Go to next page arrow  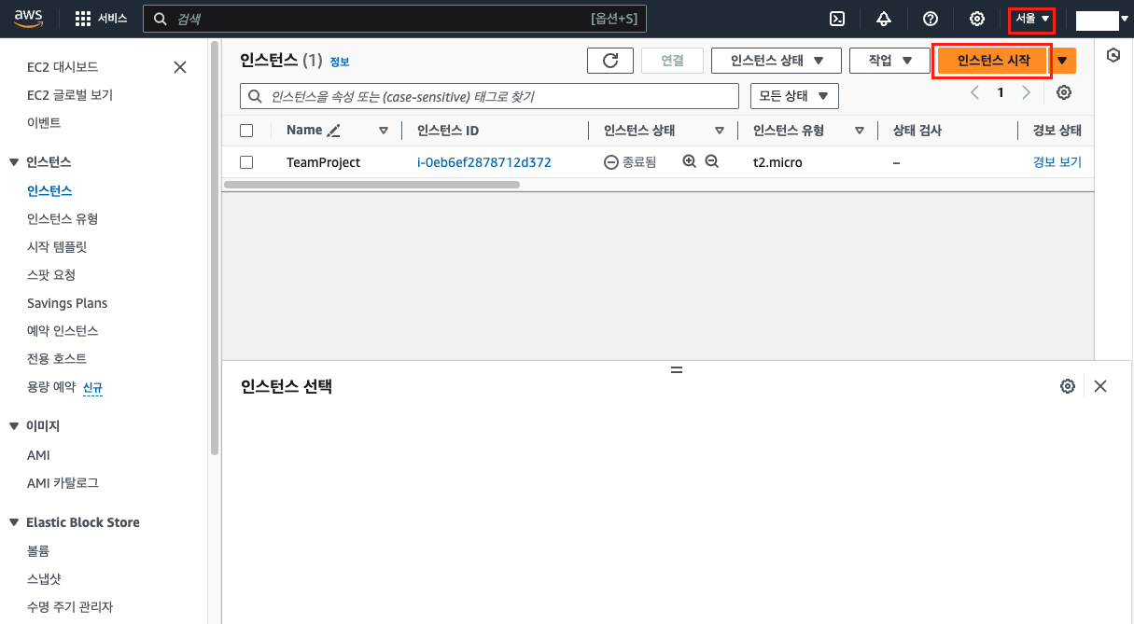(x=1027, y=92)
